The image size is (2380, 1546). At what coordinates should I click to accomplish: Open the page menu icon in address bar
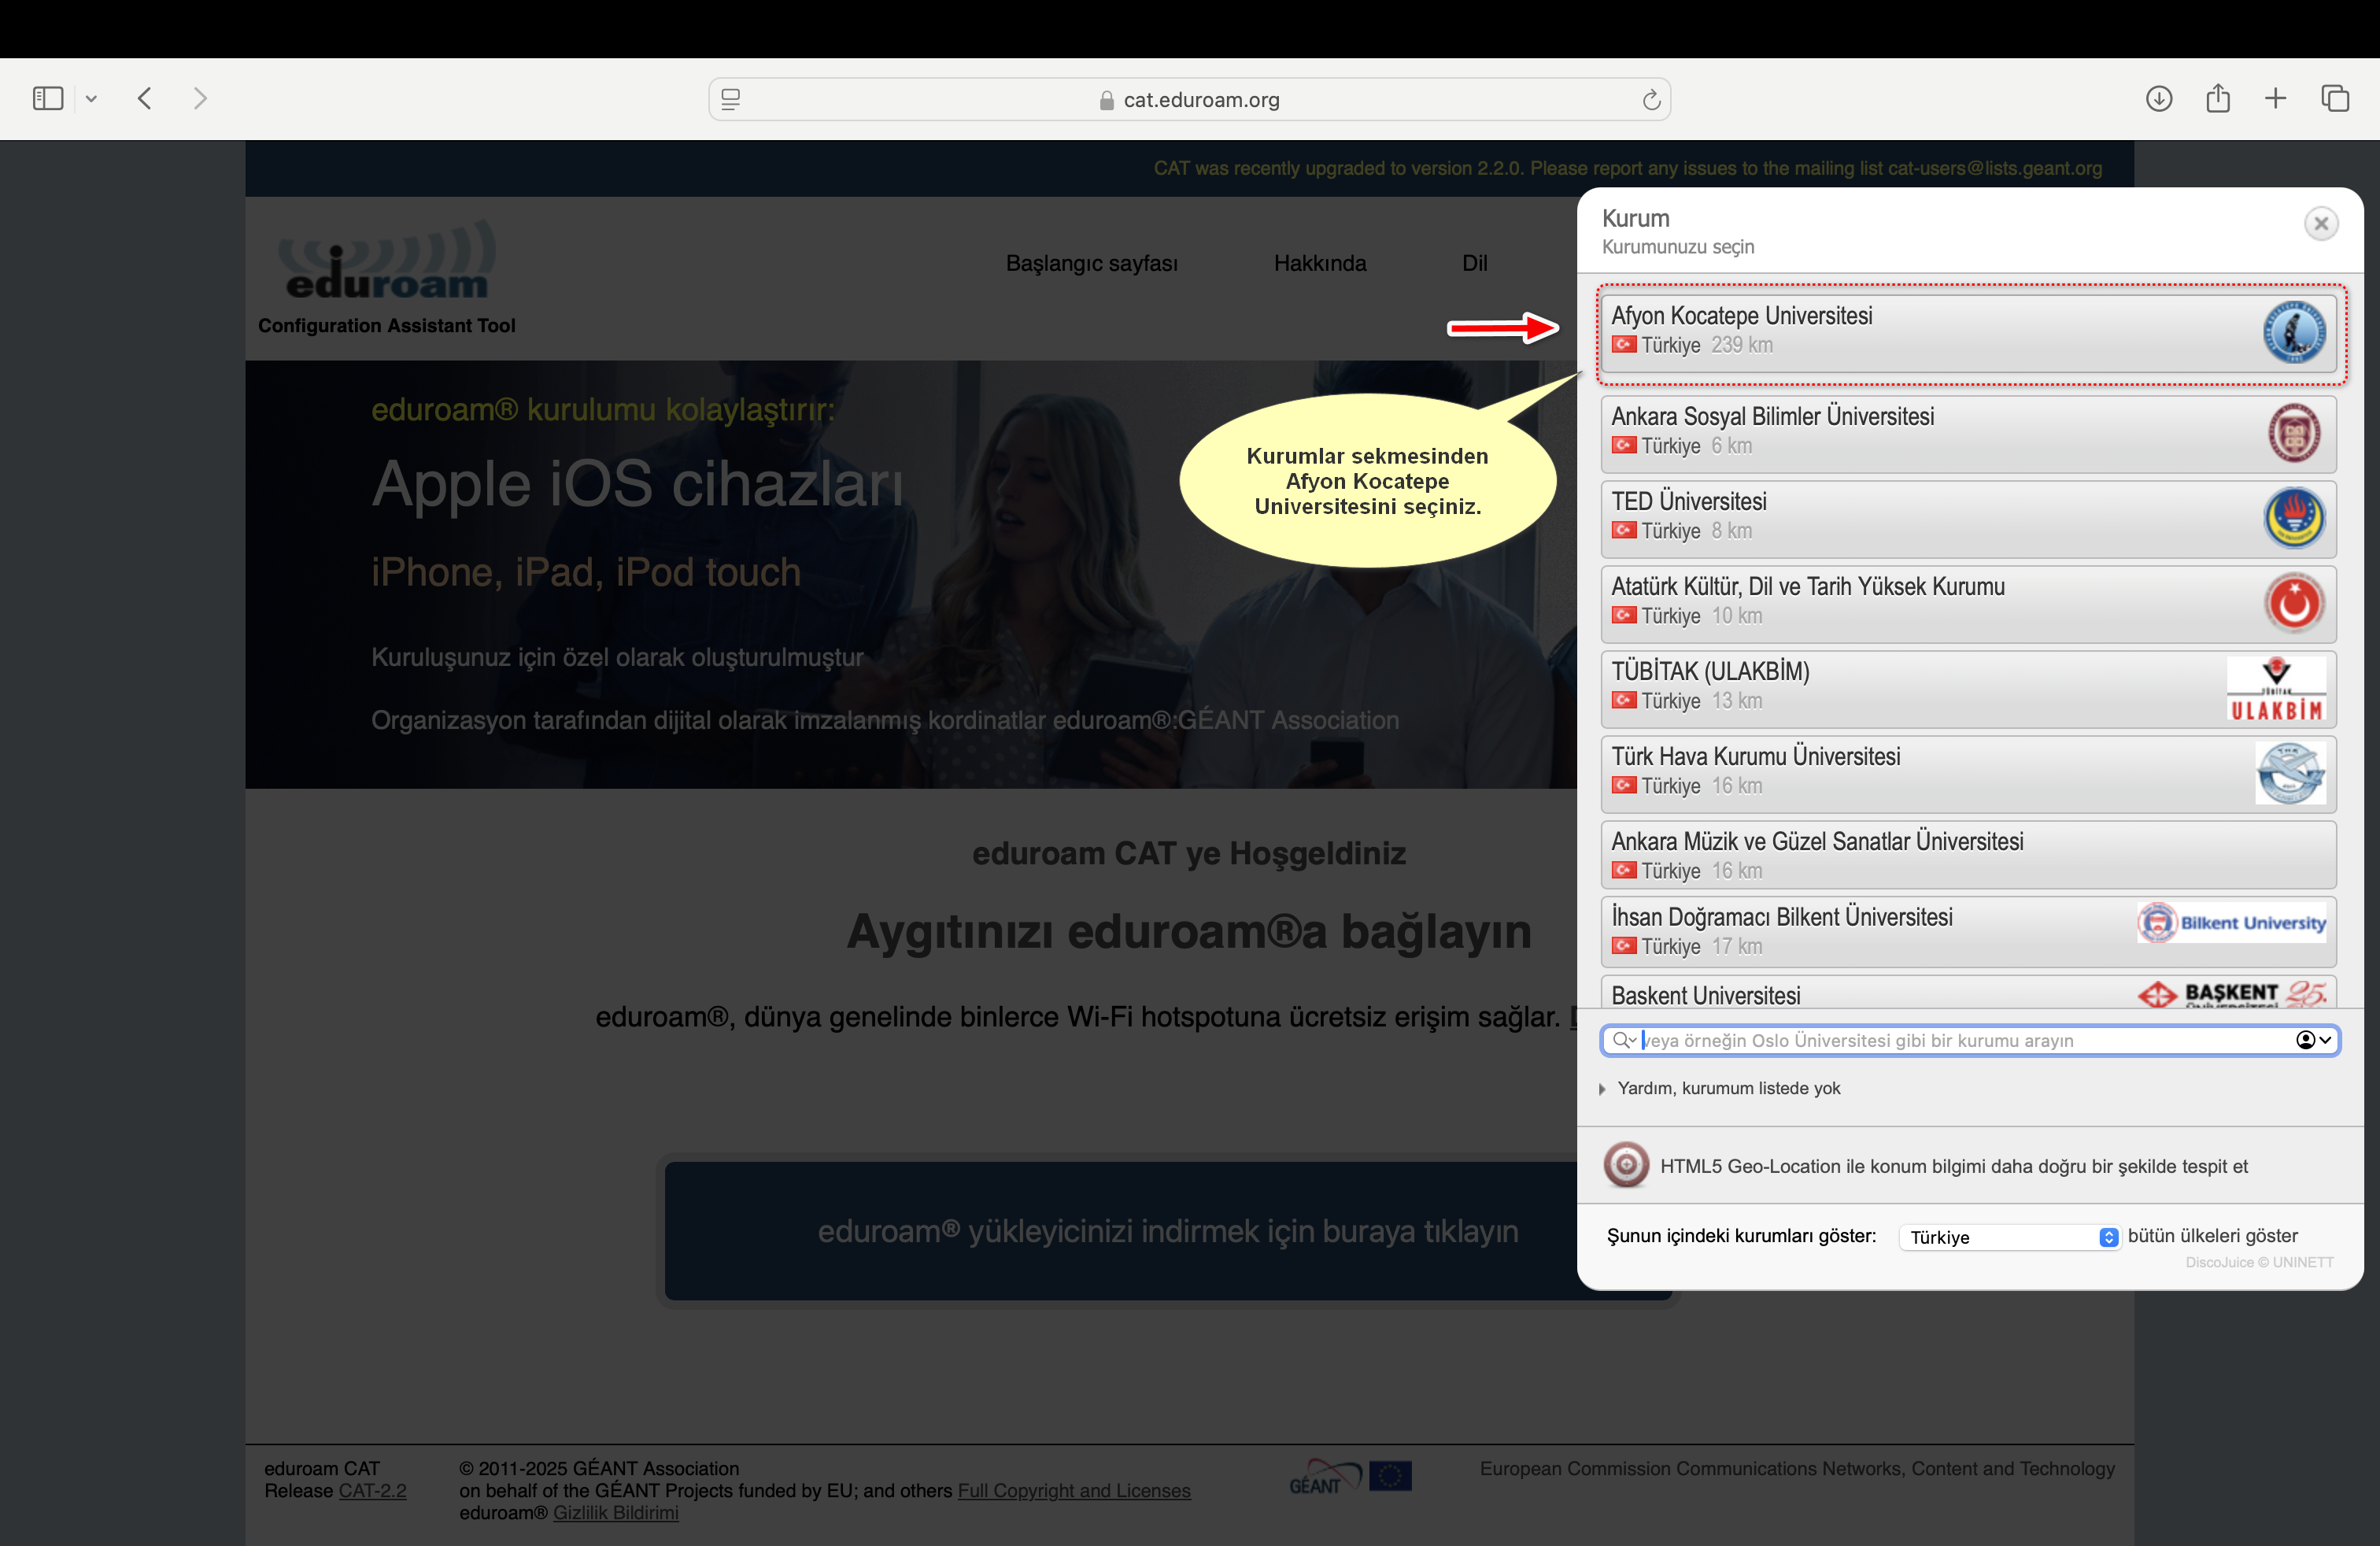coord(731,99)
